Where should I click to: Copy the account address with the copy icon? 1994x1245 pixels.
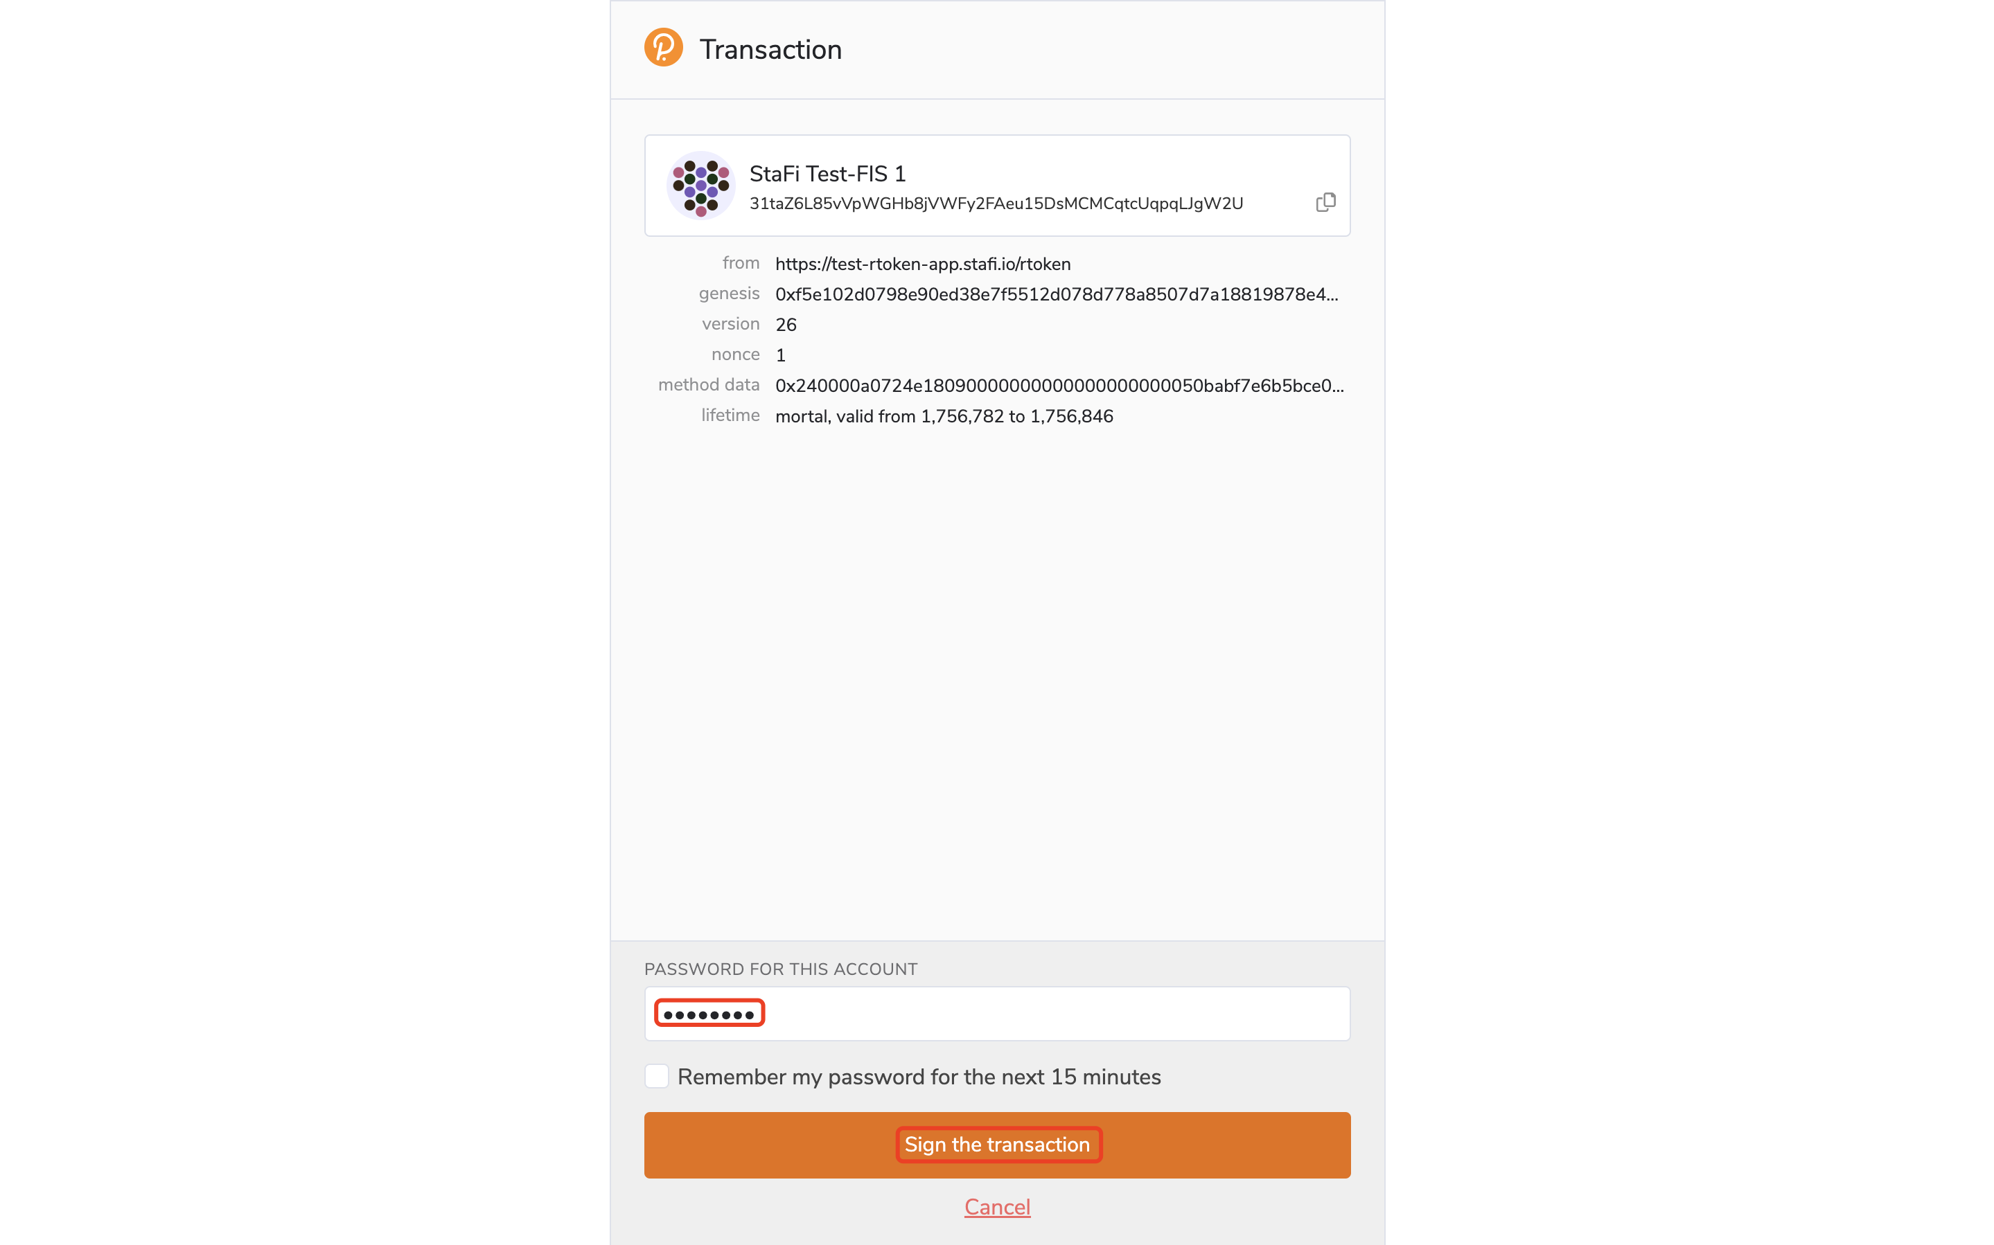(x=1325, y=203)
